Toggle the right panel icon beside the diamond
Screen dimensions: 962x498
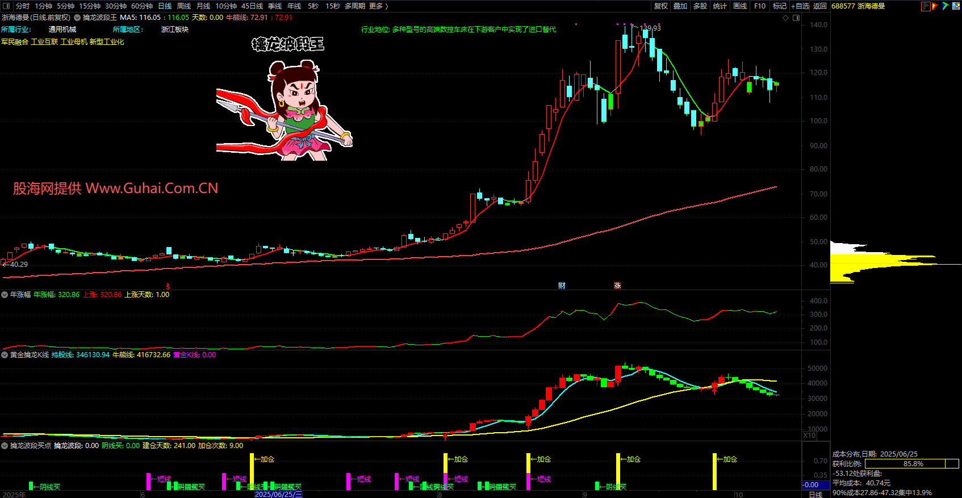[796, 18]
